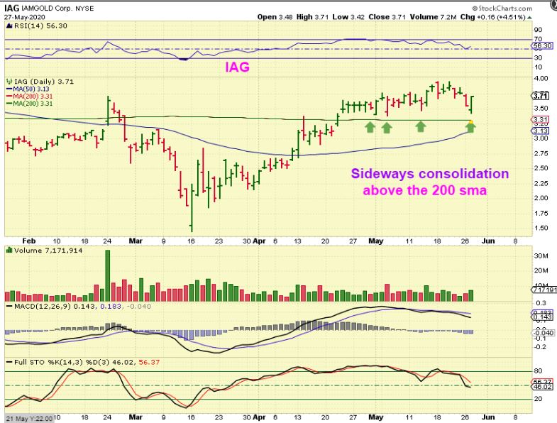Click the IAG (Daily) 3.71 legend
557x423 pixels.
tap(44, 82)
